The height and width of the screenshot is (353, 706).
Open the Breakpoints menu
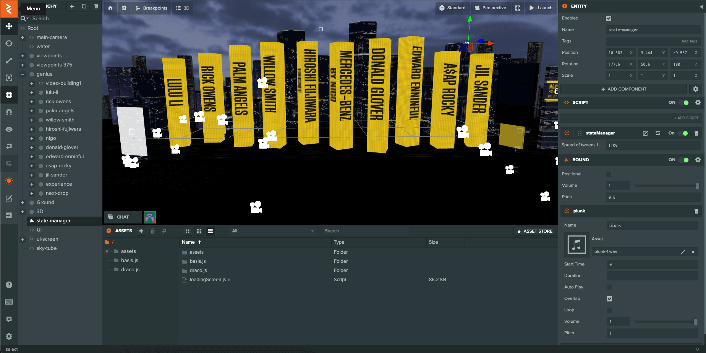151,8
